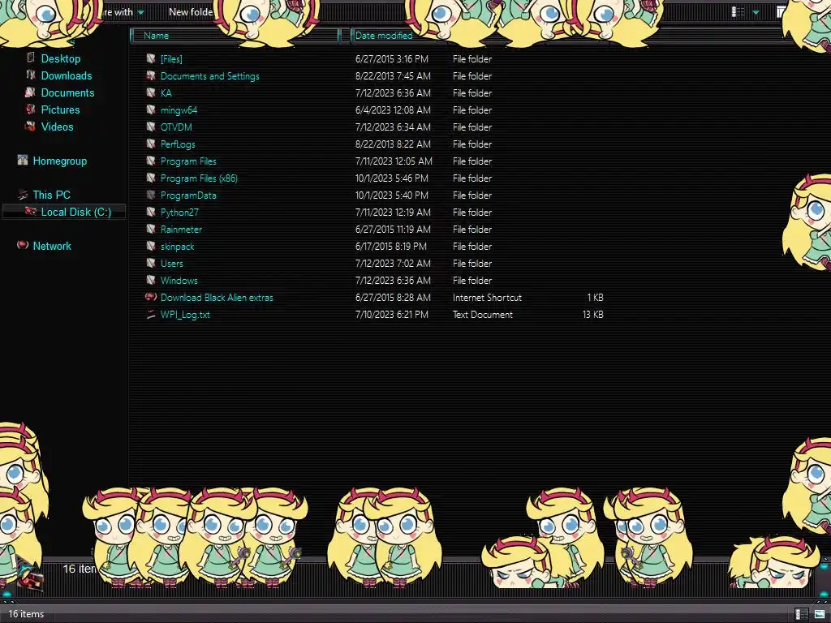Open the [Files] folder icon
The height and width of the screenshot is (623, 831).
(x=151, y=58)
